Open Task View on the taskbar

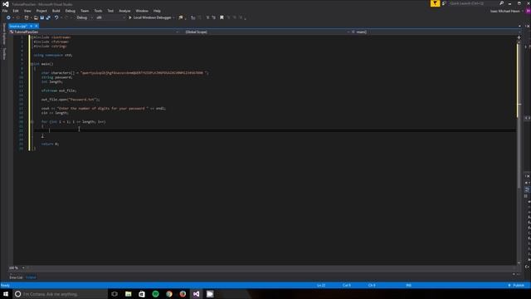click(x=114, y=294)
